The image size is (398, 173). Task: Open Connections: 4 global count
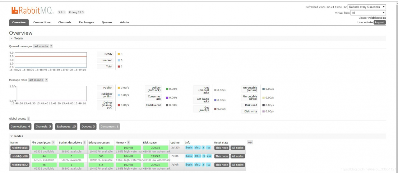(x=20, y=127)
